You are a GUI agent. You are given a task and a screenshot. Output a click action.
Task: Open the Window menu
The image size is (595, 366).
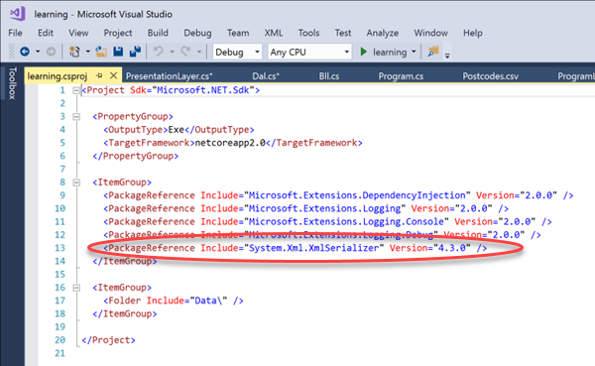click(430, 33)
